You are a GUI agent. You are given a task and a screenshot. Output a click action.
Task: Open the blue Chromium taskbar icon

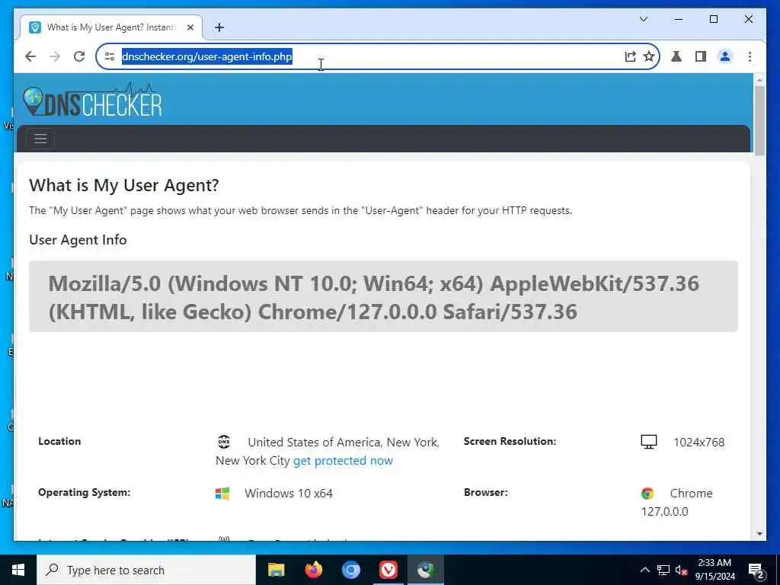350,570
